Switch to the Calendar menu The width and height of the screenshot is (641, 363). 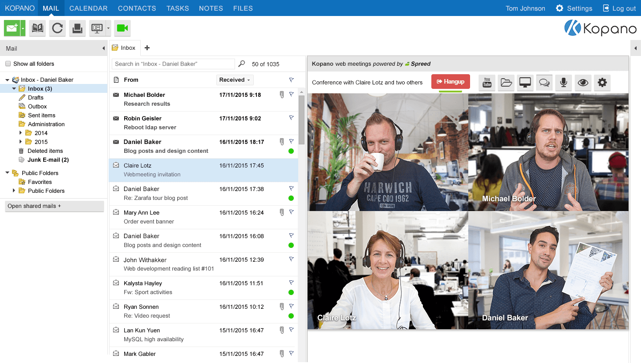89,8
